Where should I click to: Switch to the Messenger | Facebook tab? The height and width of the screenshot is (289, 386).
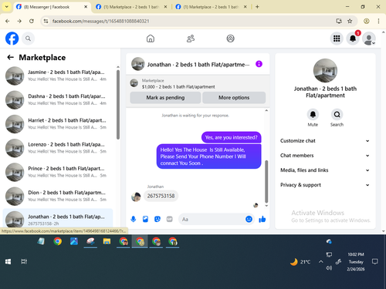point(52,7)
